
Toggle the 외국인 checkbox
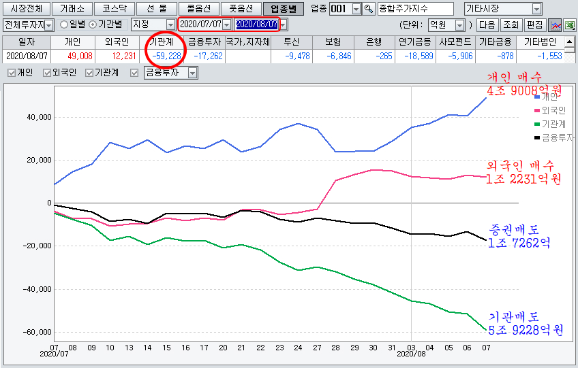pyautogui.click(x=47, y=73)
